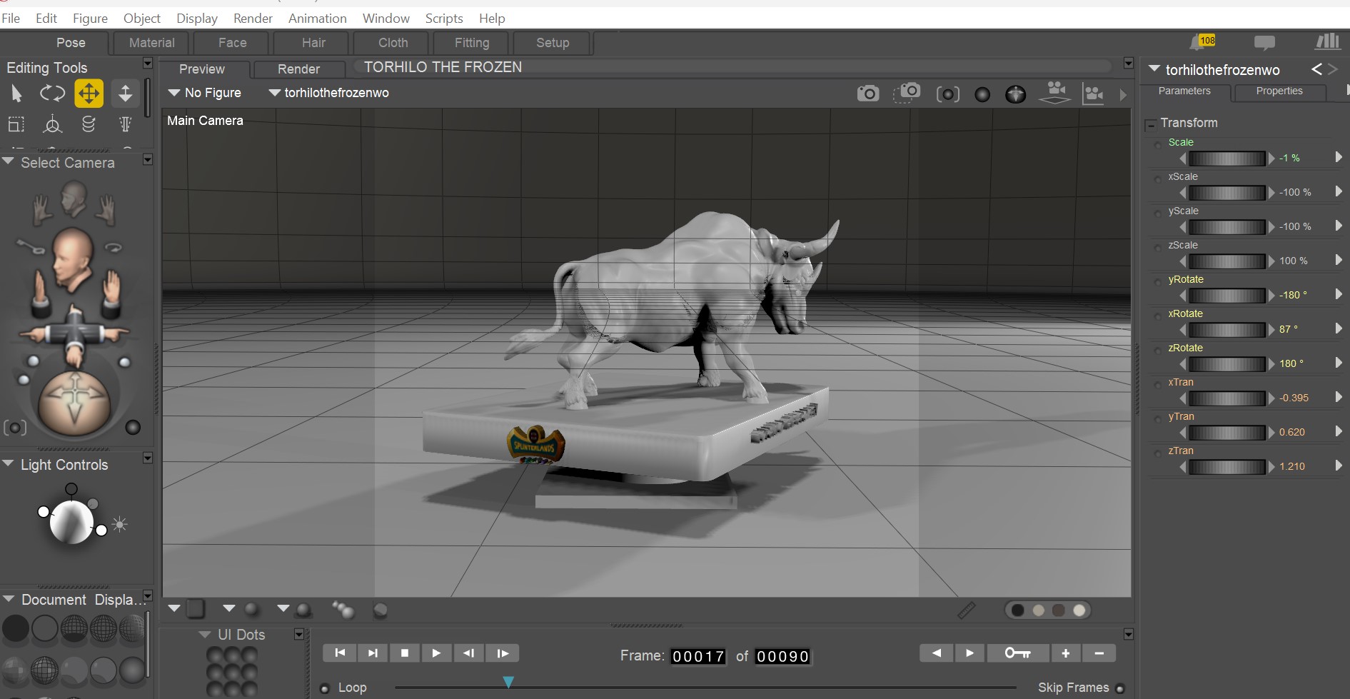Select the black preview background dot

point(1018,610)
